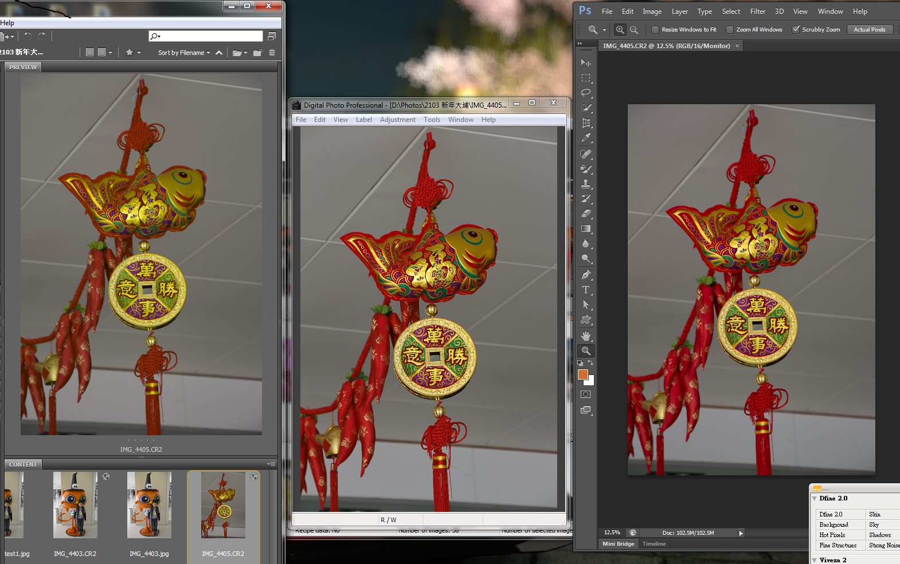Select the Gradient tool
900x564 pixels.
[586, 228]
